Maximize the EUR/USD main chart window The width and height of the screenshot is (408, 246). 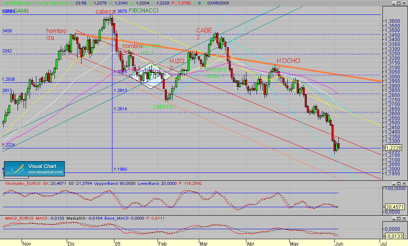399,3
